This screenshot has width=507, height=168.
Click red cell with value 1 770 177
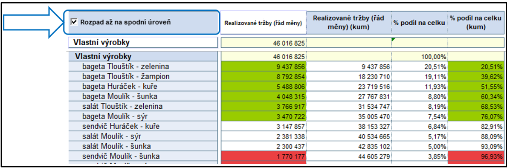coord(264,156)
